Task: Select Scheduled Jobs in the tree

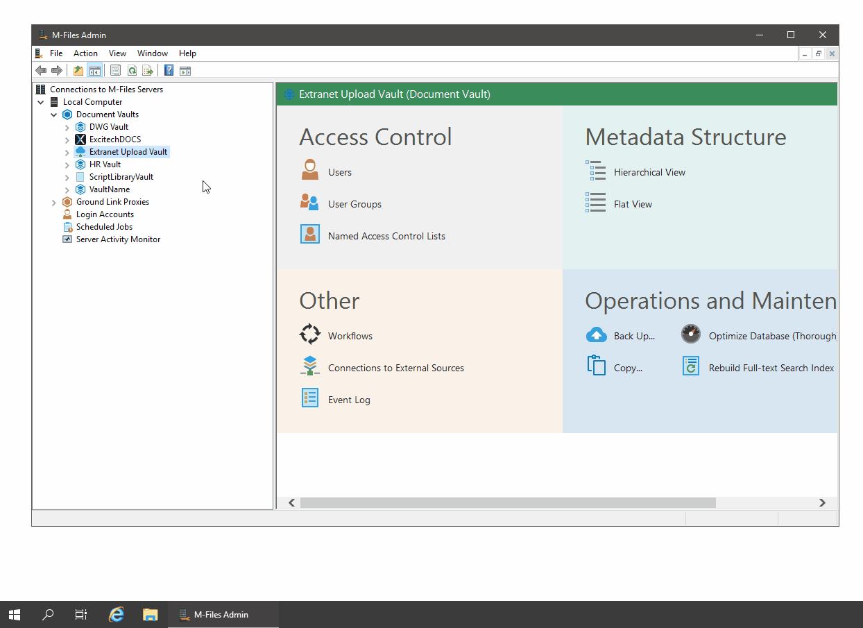Action: [104, 227]
